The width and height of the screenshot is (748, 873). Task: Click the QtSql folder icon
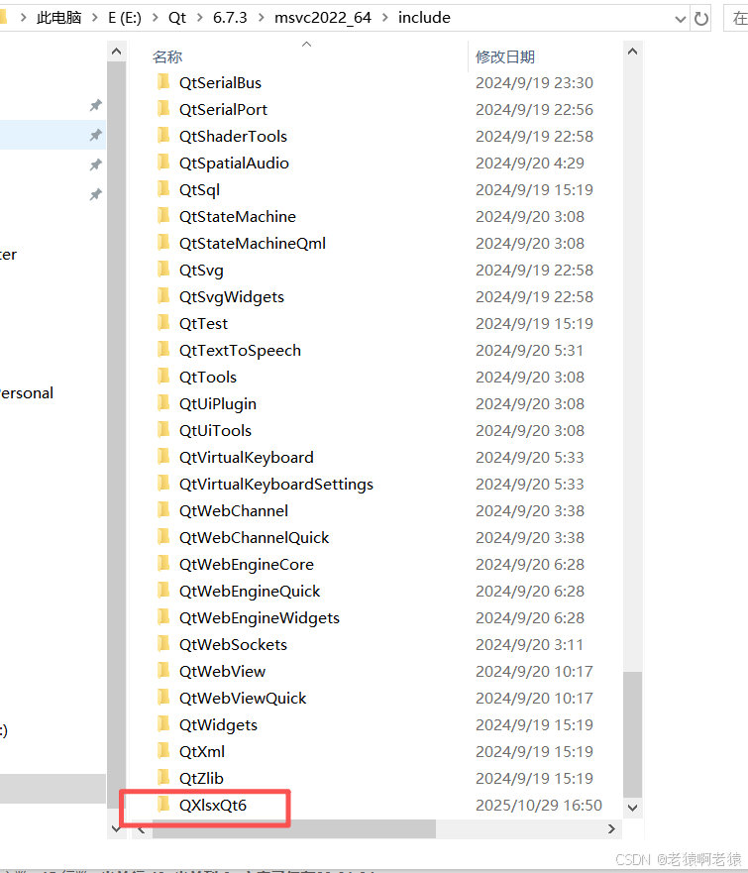tap(163, 189)
